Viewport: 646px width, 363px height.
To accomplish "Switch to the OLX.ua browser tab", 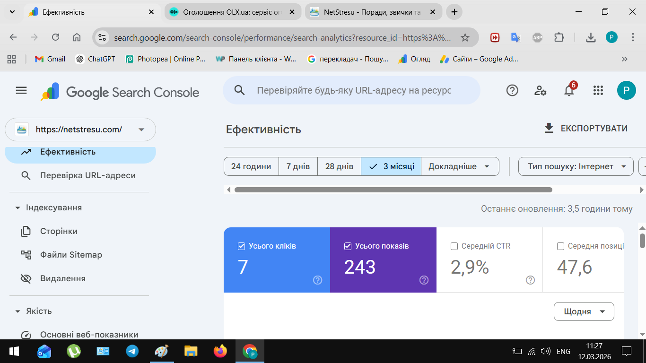I will [x=232, y=12].
